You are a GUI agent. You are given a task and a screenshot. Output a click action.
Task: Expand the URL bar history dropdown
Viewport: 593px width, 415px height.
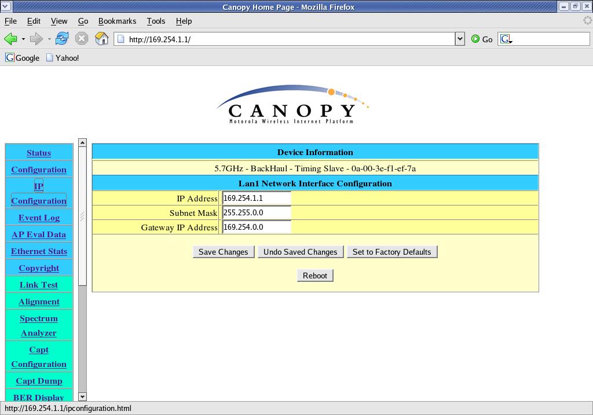(460, 39)
